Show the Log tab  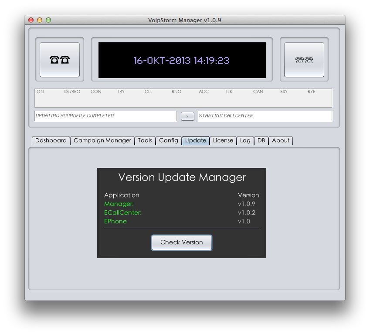pos(245,140)
